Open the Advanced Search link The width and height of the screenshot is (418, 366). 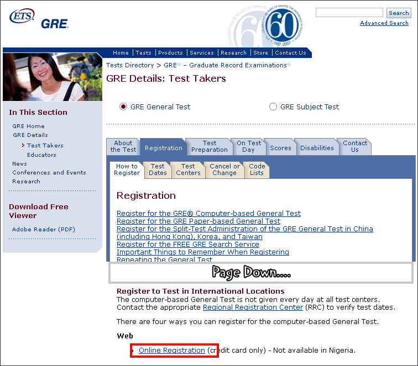(x=384, y=23)
